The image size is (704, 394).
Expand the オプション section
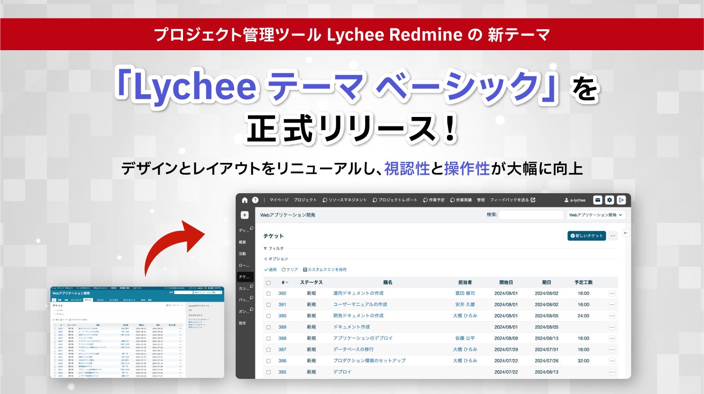[x=276, y=259]
